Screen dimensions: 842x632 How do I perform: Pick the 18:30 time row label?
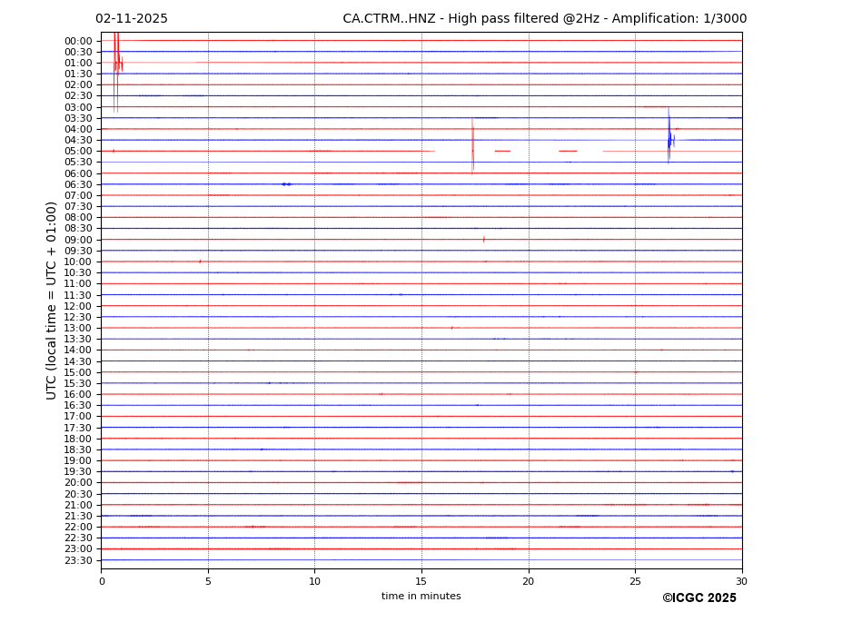click(78, 449)
